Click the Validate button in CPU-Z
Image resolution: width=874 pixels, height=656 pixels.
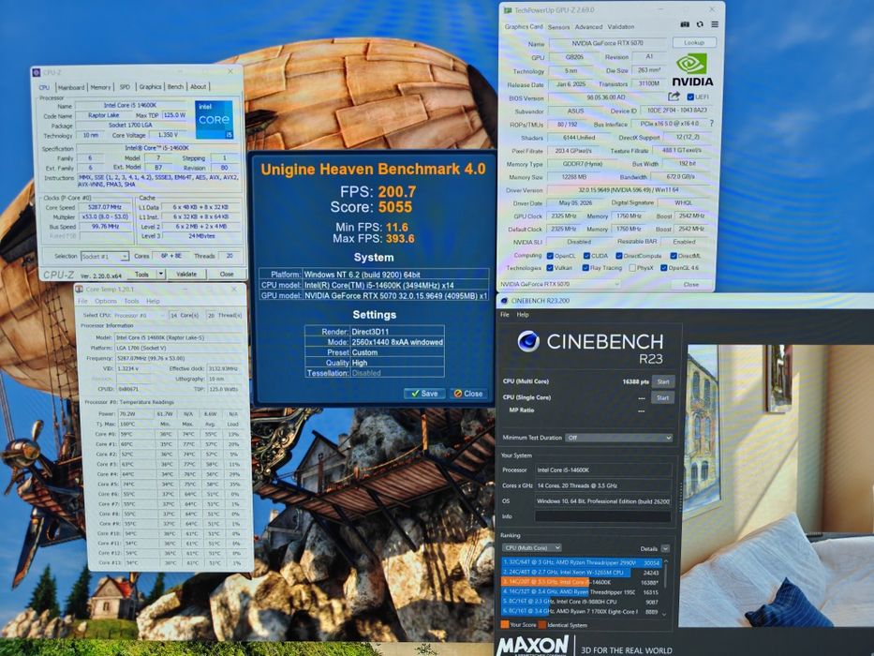click(x=186, y=274)
